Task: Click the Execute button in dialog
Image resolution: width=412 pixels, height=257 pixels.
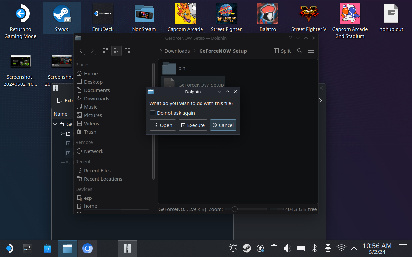Action: 193,125
